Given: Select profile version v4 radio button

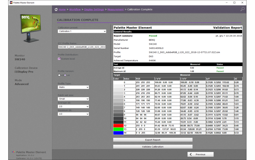Looking at the screenshot, I should pyautogui.click(x=65, y=75).
